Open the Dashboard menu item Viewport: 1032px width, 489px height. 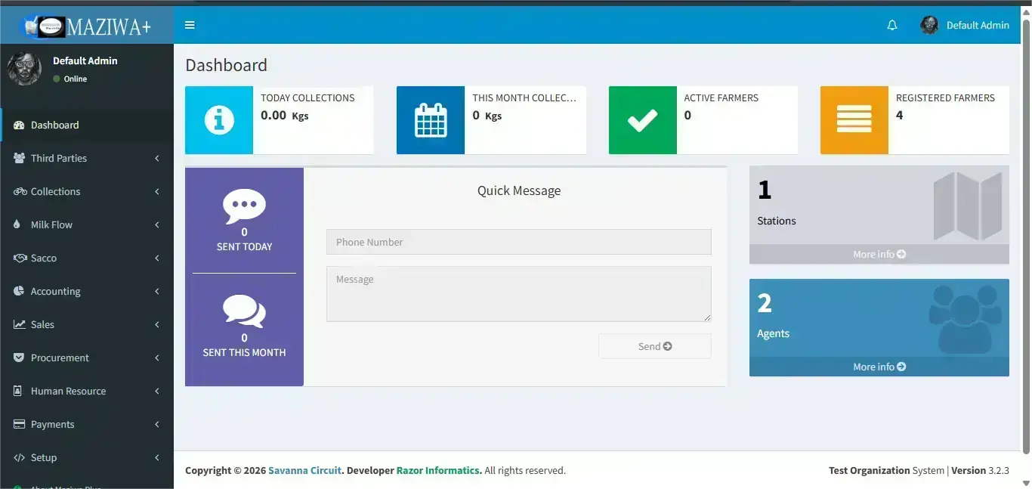tap(54, 125)
